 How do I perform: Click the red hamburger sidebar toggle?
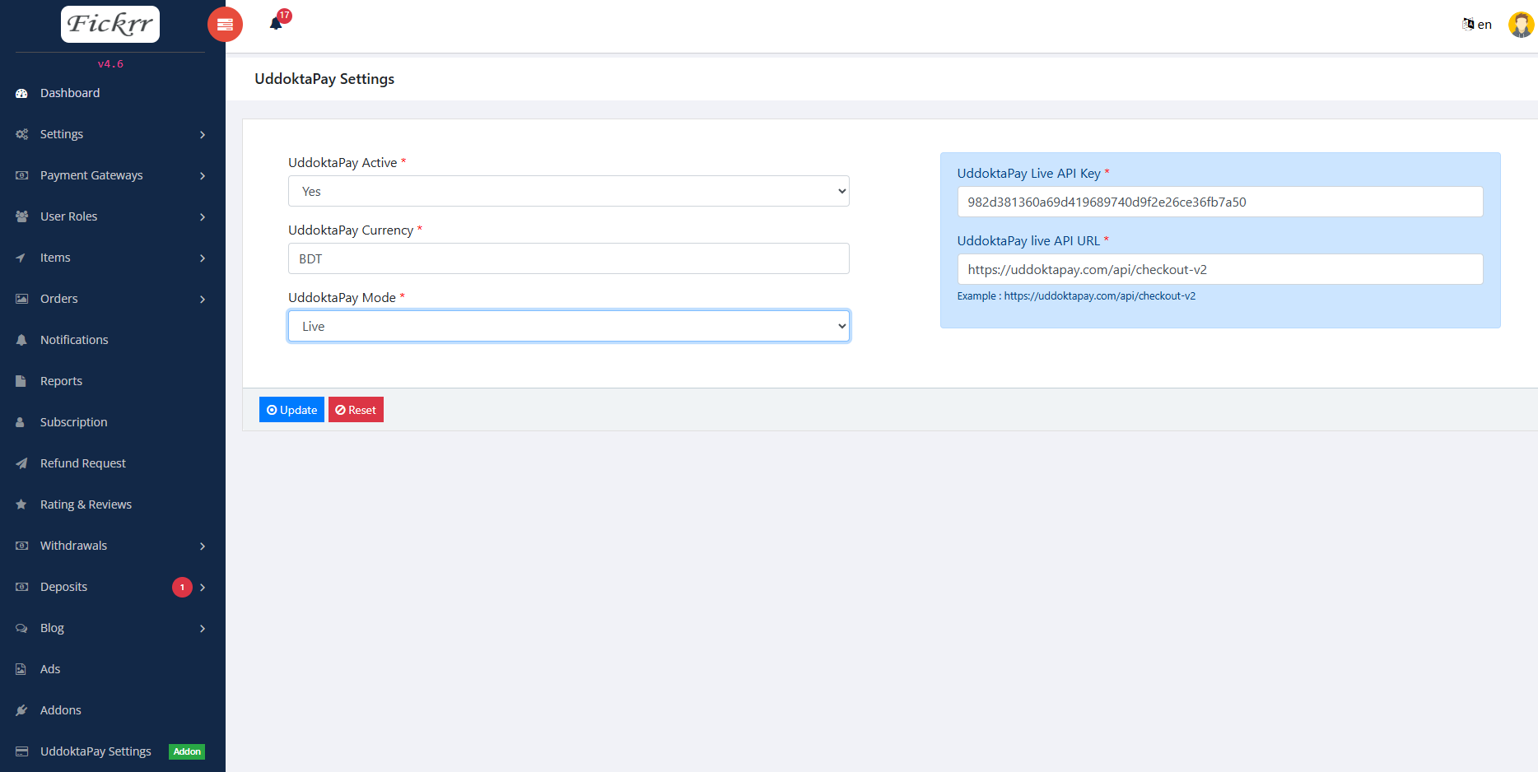pyautogui.click(x=225, y=24)
